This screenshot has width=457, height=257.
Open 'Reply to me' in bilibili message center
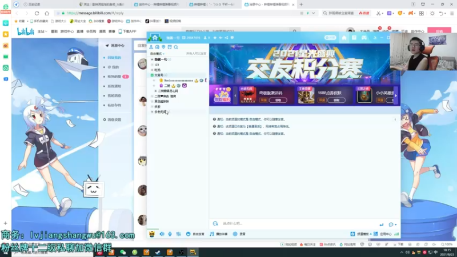pyautogui.click(x=114, y=58)
